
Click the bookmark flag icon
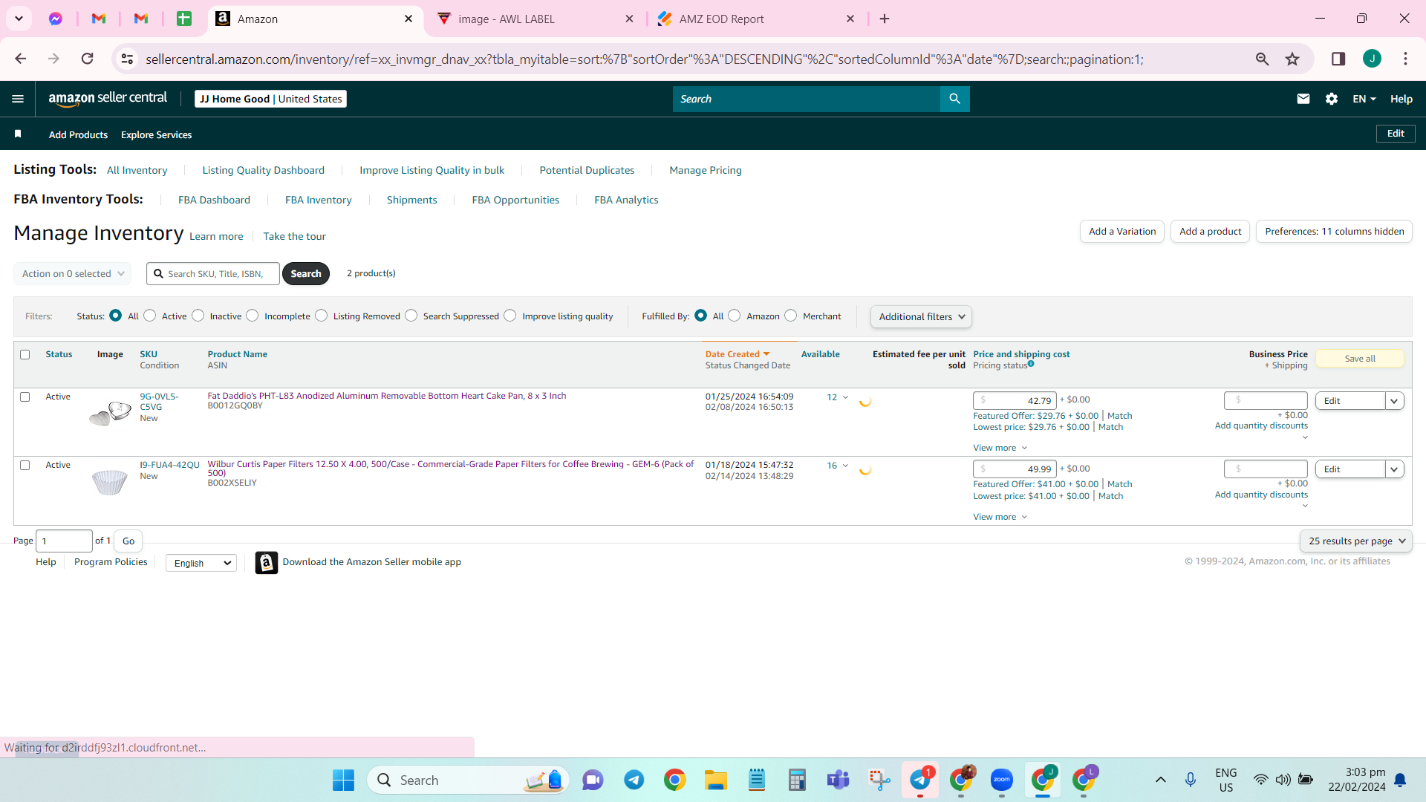(18, 134)
